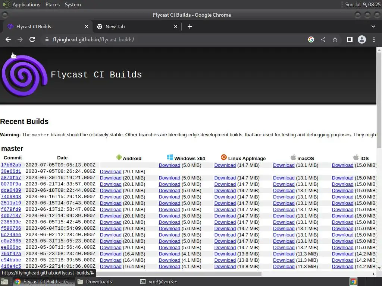Open commit 416e4c5 link
This screenshot has width=382, height=286.
tap(11, 266)
